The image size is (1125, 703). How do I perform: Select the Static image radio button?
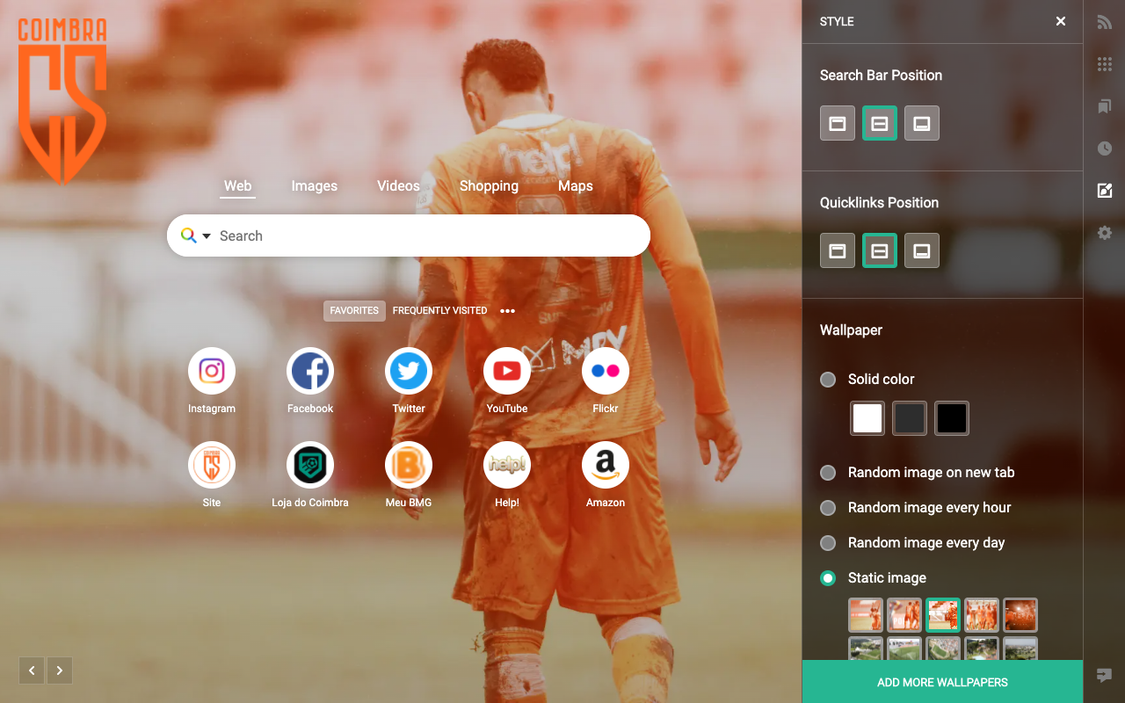point(828,578)
